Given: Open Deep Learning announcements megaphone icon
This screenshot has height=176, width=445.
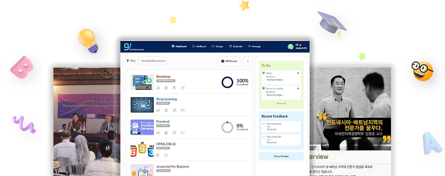Looking at the screenshot, I should tap(158, 110).
